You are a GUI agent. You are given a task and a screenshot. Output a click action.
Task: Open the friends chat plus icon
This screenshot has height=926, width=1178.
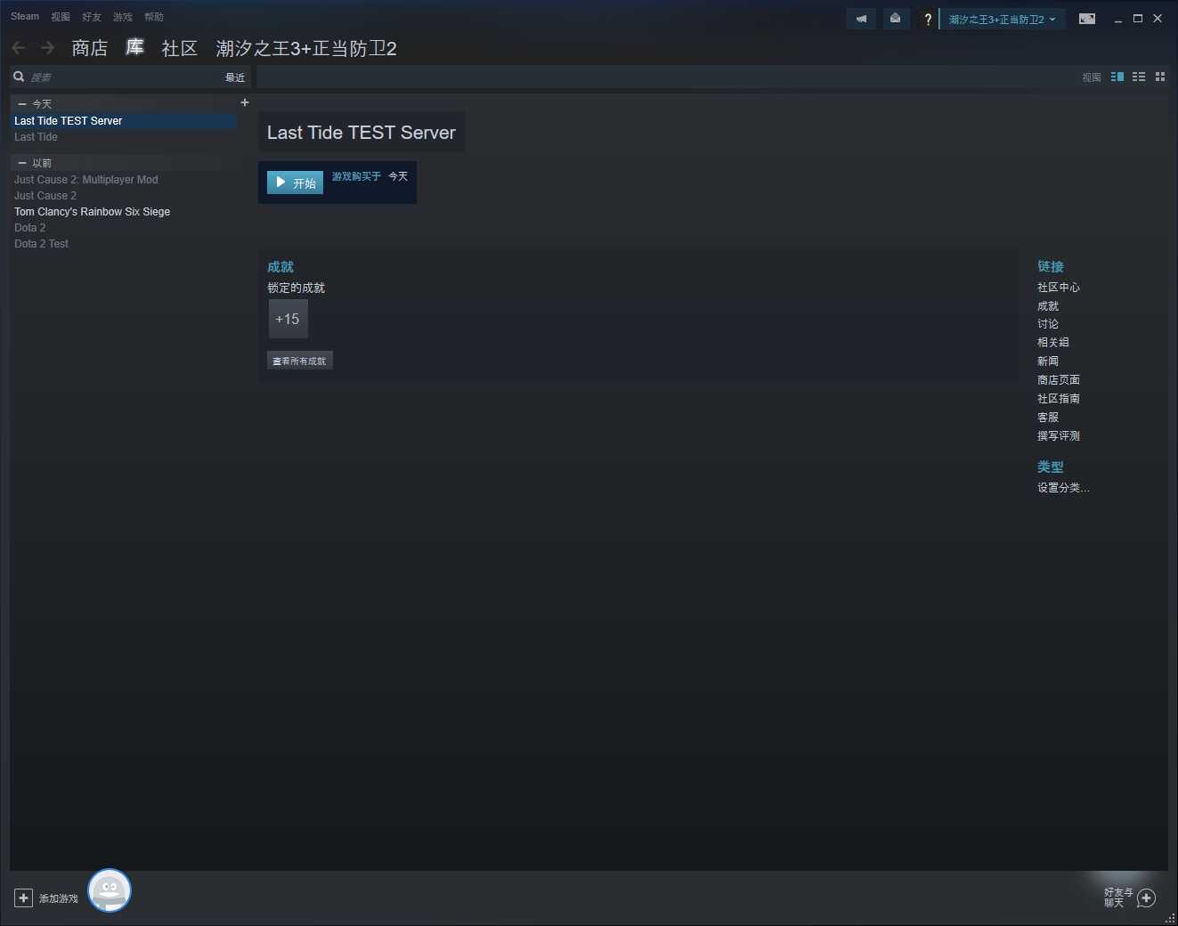(1147, 898)
